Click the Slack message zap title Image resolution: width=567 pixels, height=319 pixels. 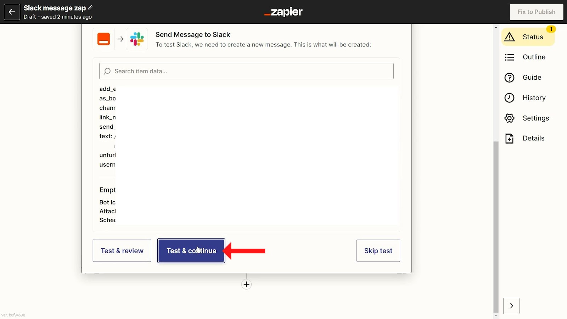click(55, 8)
